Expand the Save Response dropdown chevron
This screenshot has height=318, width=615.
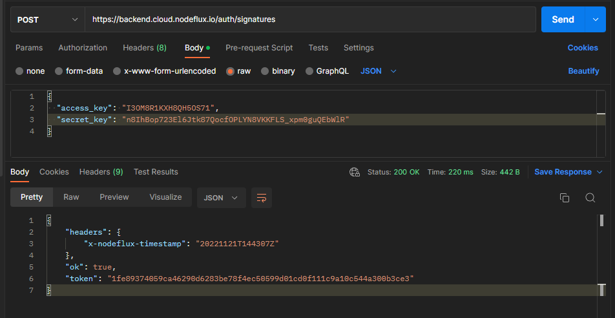[x=599, y=172]
